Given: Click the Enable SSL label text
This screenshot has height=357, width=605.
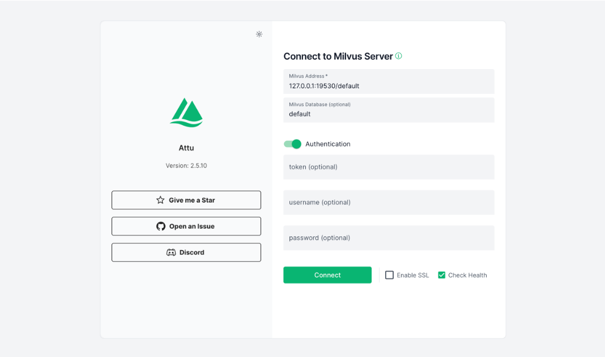Looking at the screenshot, I should (x=413, y=276).
